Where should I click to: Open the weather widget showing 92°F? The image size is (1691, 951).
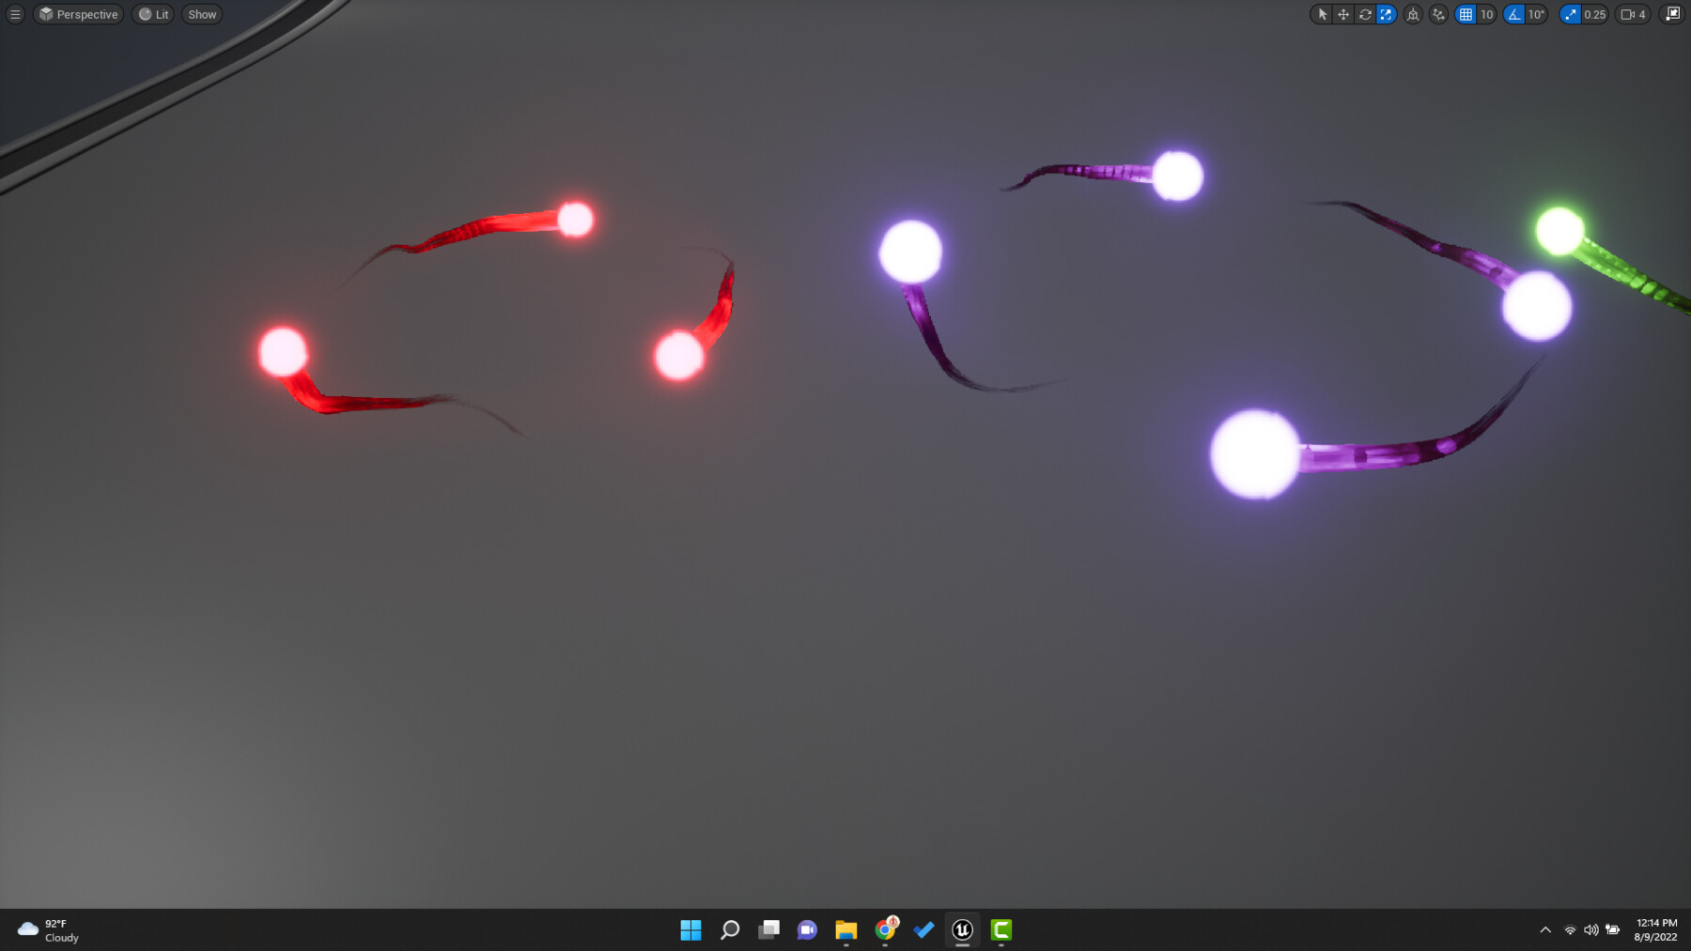(47, 930)
